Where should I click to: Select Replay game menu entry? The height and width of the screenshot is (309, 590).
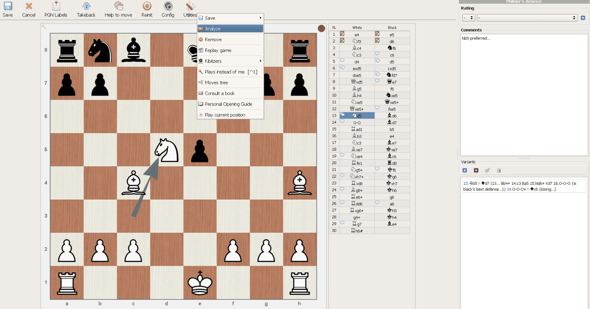230,50
